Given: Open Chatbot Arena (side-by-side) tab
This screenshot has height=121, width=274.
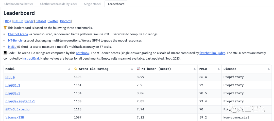Looking at the screenshot, I should tap(58, 4).
